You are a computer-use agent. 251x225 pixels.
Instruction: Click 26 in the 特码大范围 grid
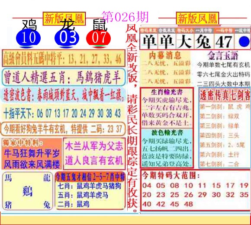[x=188, y=195]
